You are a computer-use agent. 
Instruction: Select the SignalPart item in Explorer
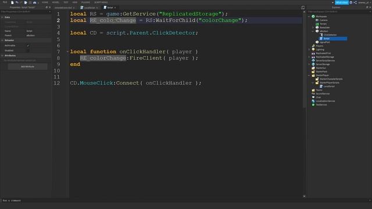pyautogui.click(x=324, y=42)
